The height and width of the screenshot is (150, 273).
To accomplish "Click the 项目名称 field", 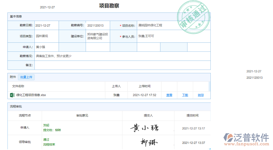I will tap(174, 26).
